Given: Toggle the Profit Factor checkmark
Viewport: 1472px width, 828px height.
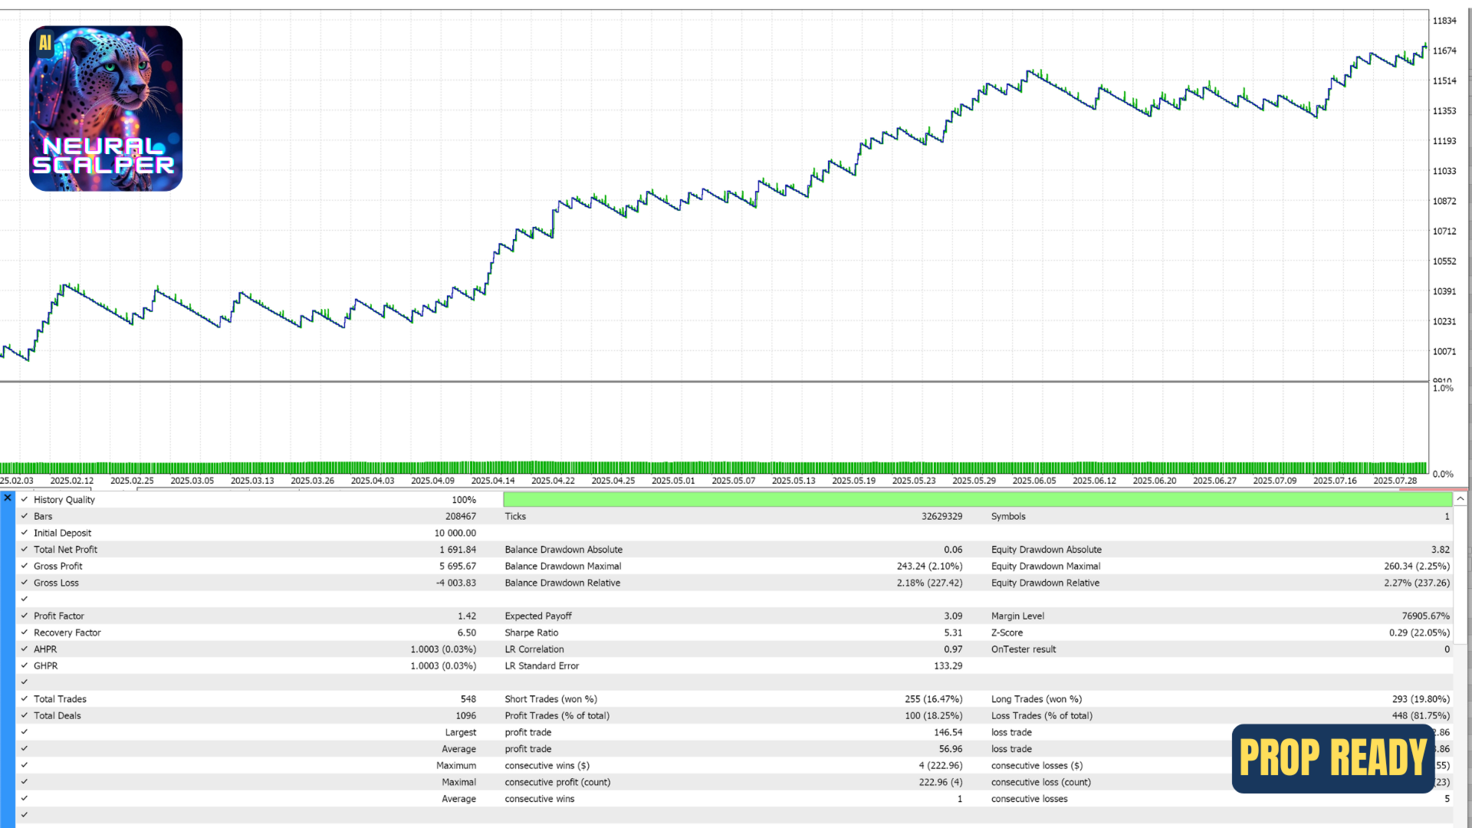Looking at the screenshot, I should [25, 616].
